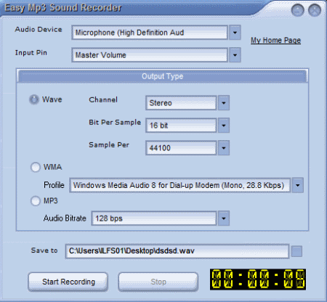Click the Output Type header
Screen dimensions: 327x302
pyautogui.click(x=163, y=76)
